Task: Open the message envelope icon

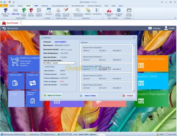Action: pos(150,28)
